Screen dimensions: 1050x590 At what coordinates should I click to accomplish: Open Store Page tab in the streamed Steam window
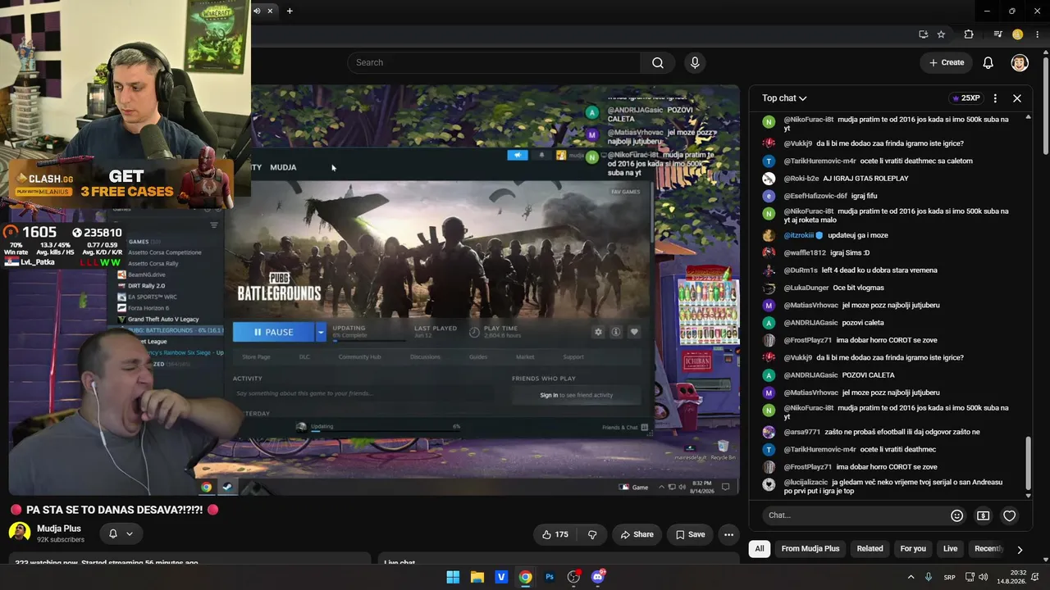point(256,357)
